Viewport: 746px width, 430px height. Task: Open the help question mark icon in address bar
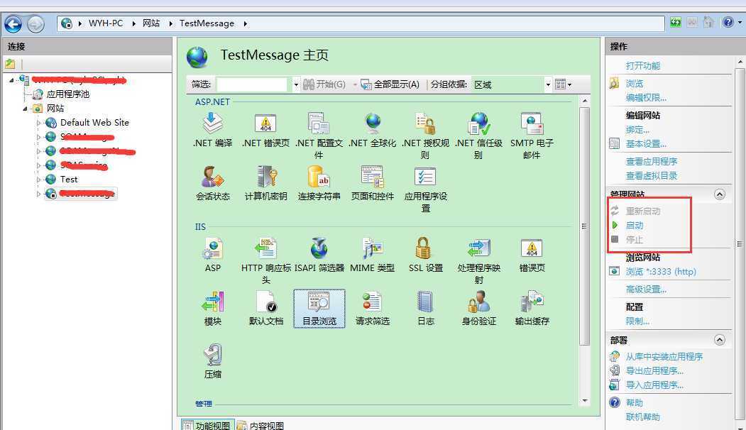[728, 22]
